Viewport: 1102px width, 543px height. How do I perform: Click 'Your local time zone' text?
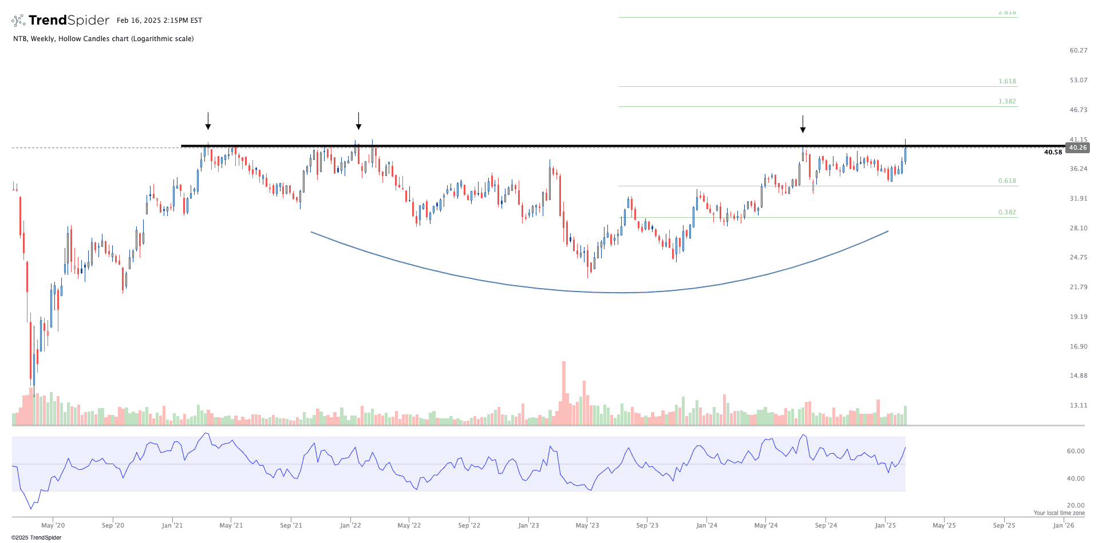[x=1058, y=513]
